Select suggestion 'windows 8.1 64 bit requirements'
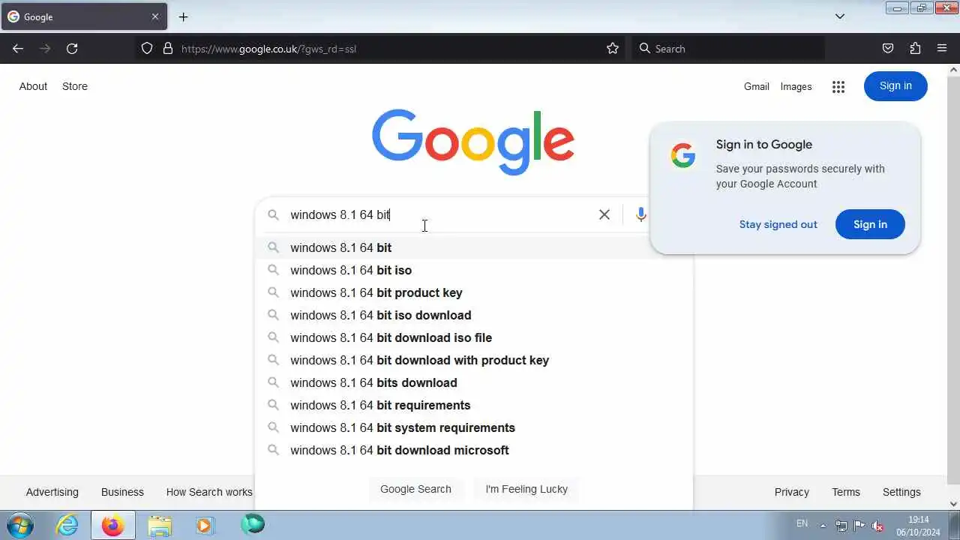 coord(474,405)
